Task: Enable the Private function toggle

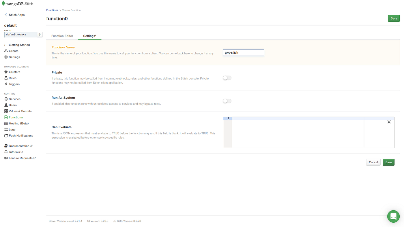Action: pos(227,77)
